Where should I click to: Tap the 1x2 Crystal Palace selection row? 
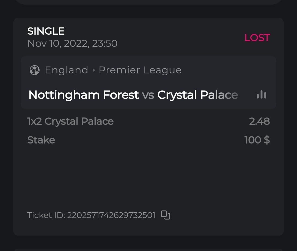click(70, 121)
